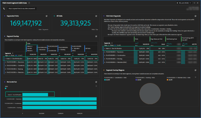
Task: Select All Visits column header in overlap table
Action: click(x=91, y=48)
